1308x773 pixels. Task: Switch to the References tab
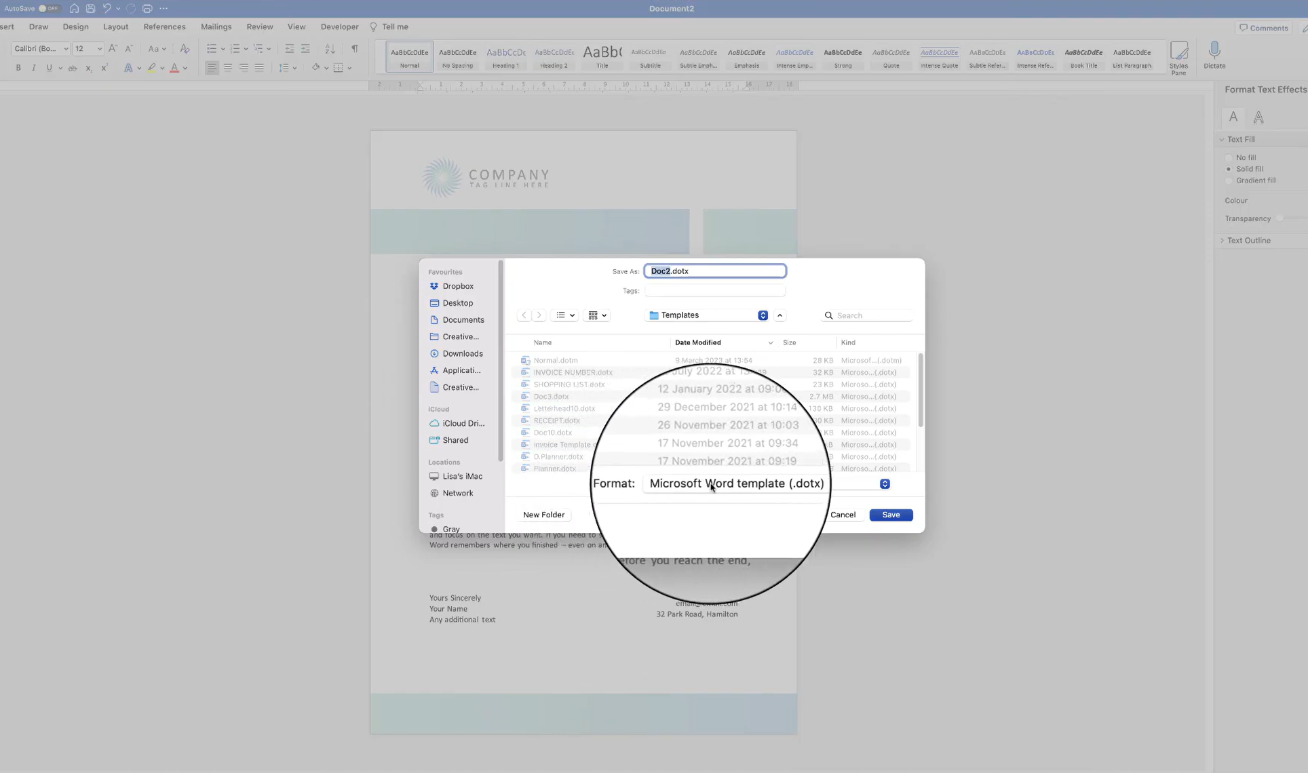click(x=164, y=27)
